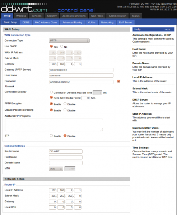Image resolution: width=177 pixels, height=215 pixels.
Task: Open the NAT / QoS tab
Action: coord(97,16)
